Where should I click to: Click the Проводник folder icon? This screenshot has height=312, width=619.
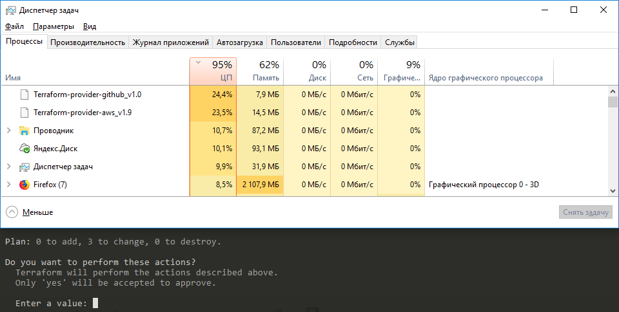pos(25,131)
